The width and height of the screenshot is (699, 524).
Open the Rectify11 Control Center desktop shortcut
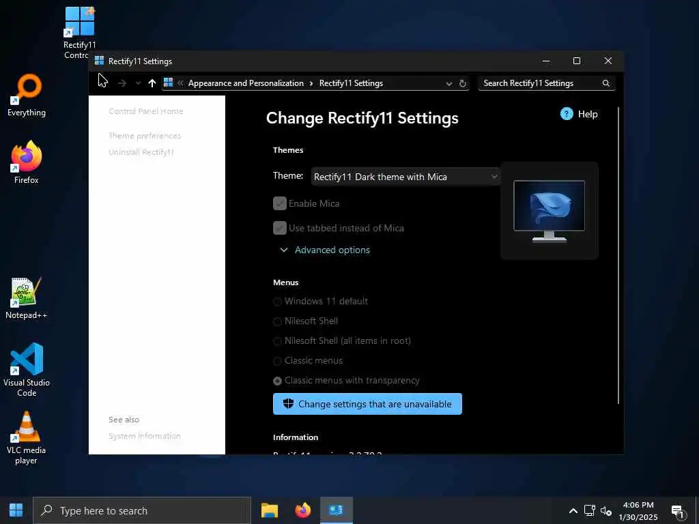point(79,32)
